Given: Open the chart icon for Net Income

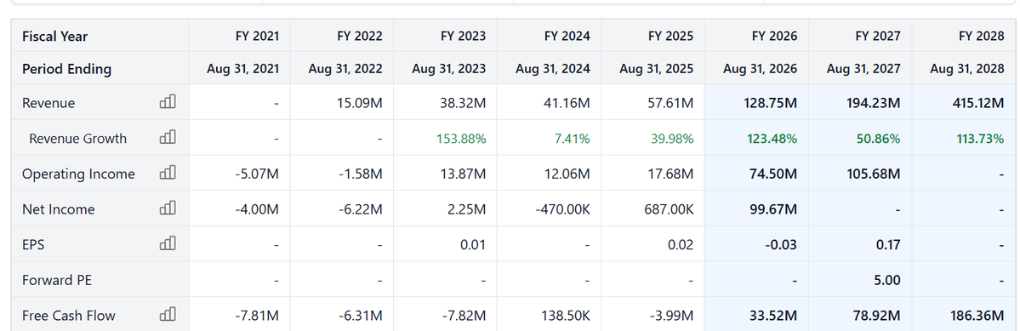Looking at the screenshot, I should point(168,208).
